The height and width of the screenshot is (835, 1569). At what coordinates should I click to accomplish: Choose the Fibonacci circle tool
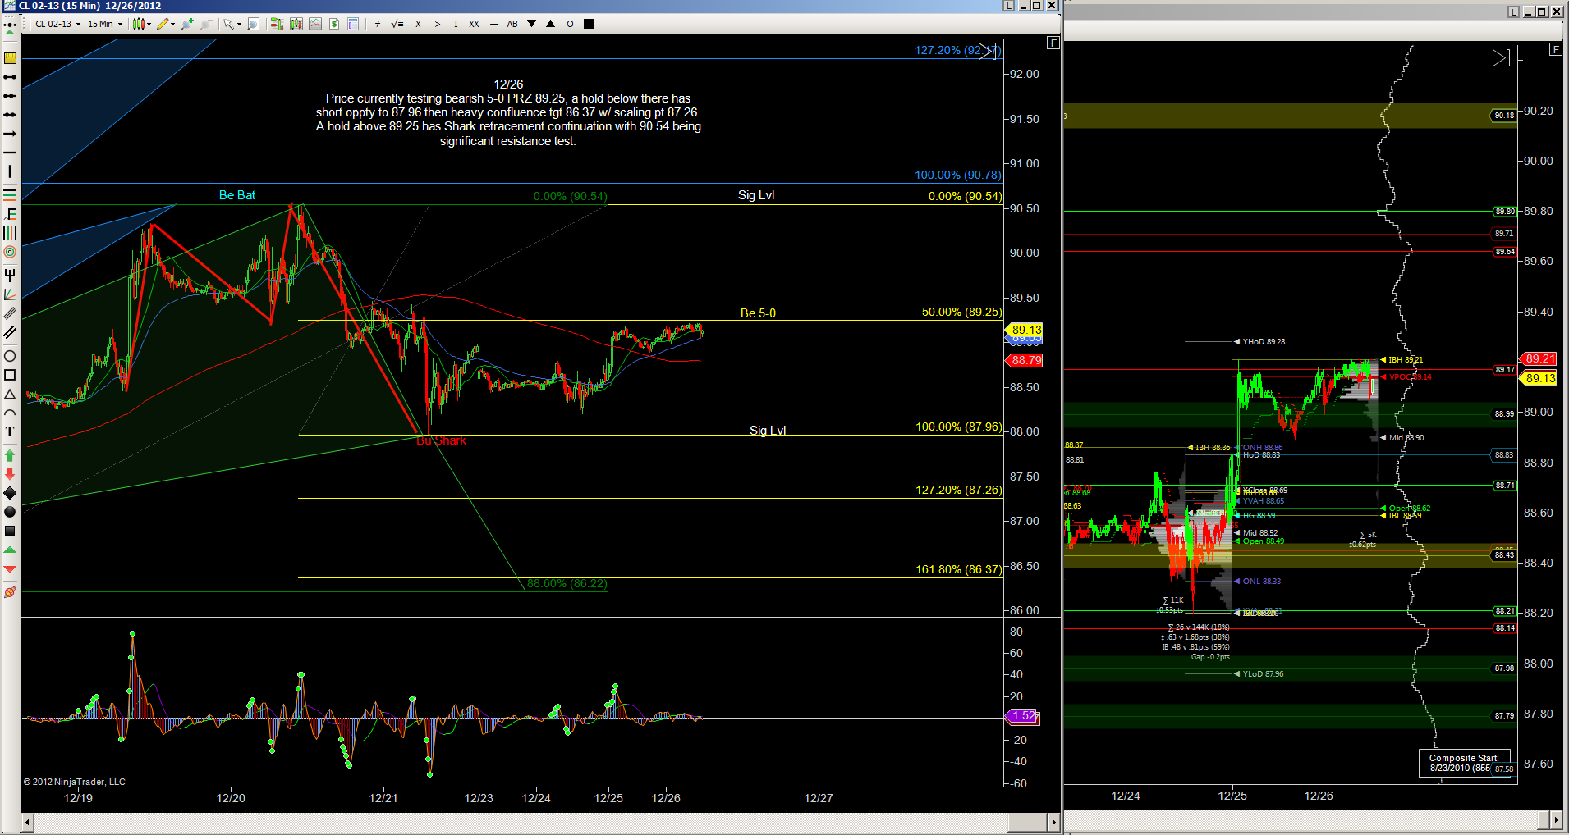(10, 253)
